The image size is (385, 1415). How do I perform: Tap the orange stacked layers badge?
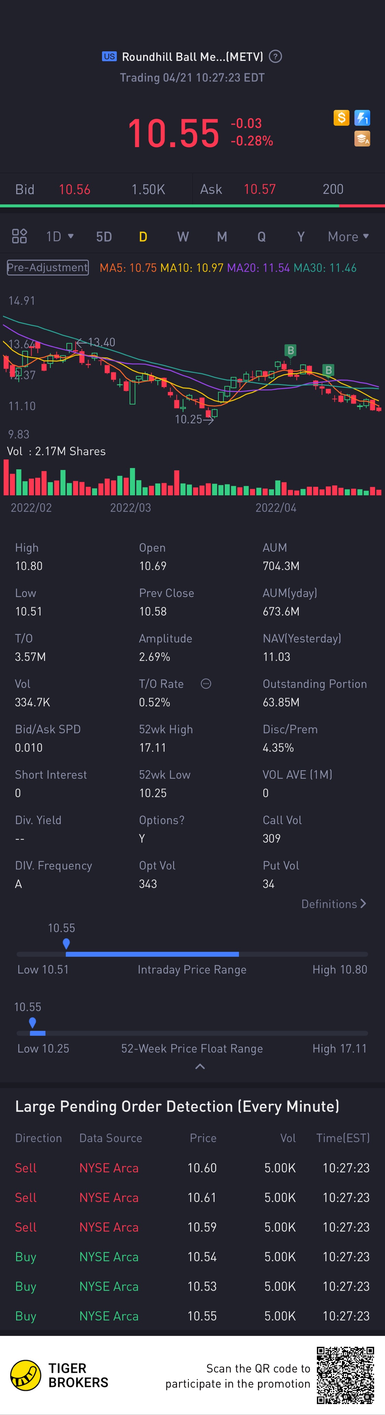[362, 139]
